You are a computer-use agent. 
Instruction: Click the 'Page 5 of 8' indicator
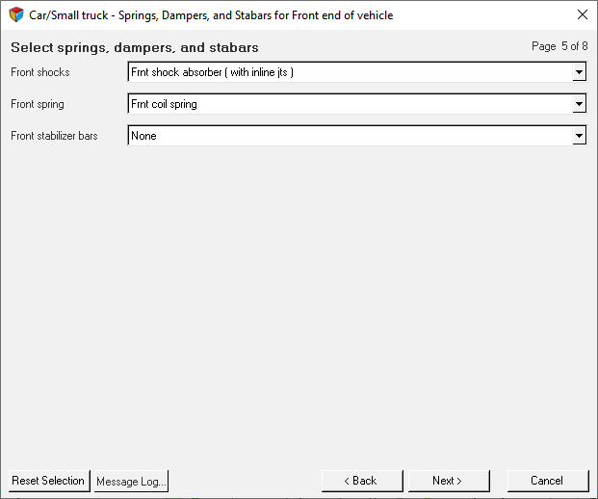click(x=559, y=46)
